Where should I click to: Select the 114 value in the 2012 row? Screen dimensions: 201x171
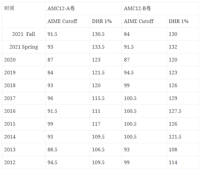point(183,162)
